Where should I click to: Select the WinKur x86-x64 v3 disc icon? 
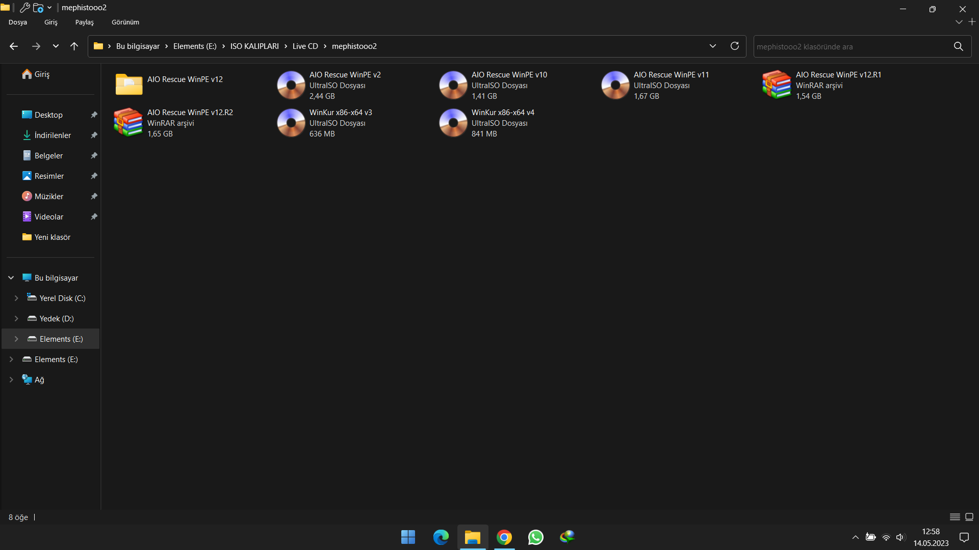point(291,123)
